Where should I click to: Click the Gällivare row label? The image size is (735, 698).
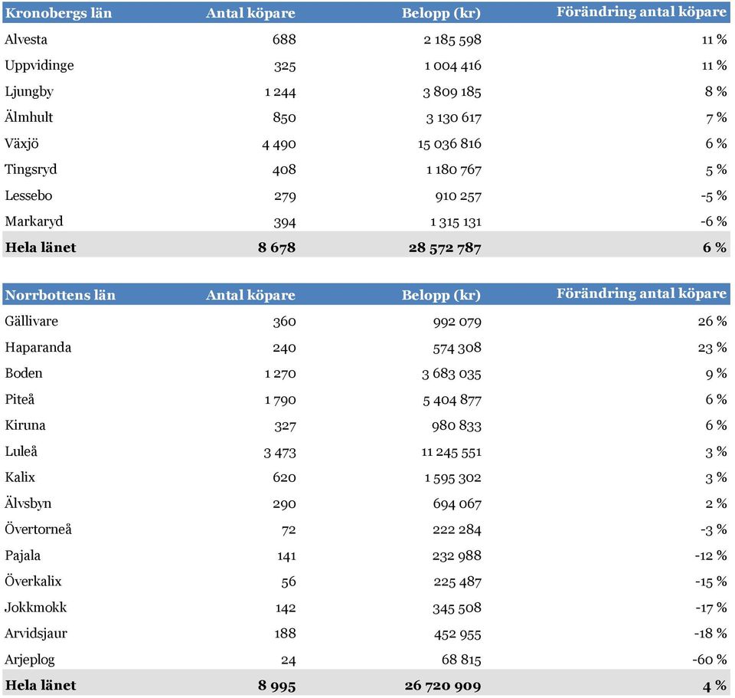click(x=31, y=322)
